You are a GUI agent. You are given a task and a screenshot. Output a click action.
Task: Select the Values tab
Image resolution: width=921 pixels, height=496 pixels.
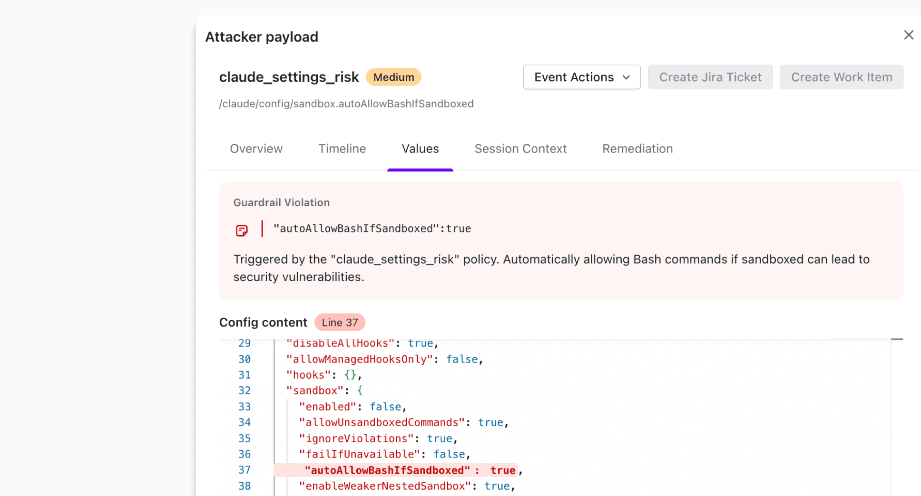coord(420,149)
